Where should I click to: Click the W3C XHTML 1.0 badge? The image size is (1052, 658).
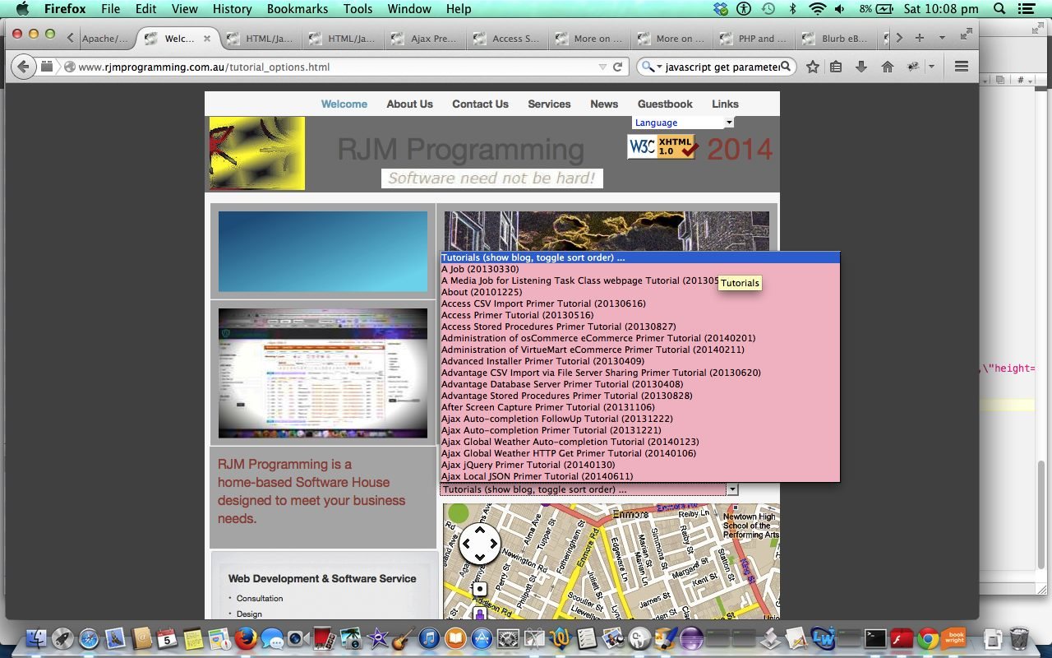[x=663, y=147]
